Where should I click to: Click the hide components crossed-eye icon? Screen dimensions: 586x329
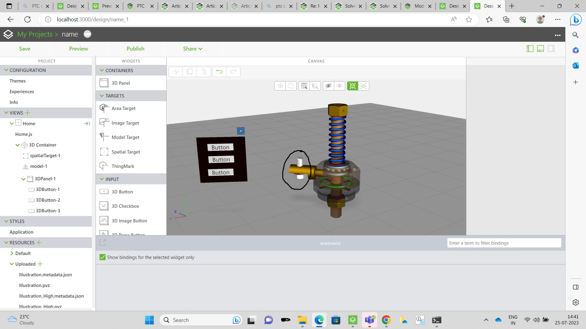pyautogui.click(x=328, y=86)
